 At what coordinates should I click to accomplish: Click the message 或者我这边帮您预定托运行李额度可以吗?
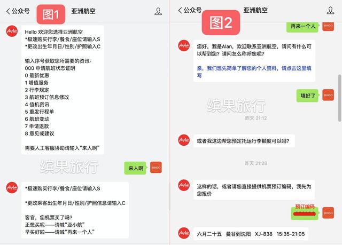pyautogui.click(x=243, y=141)
